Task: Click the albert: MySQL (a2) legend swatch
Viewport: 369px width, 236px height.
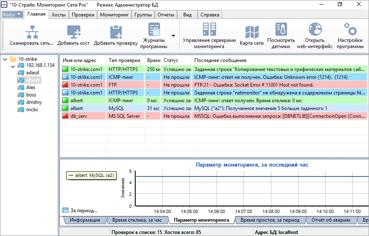Action: (x=72, y=175)
